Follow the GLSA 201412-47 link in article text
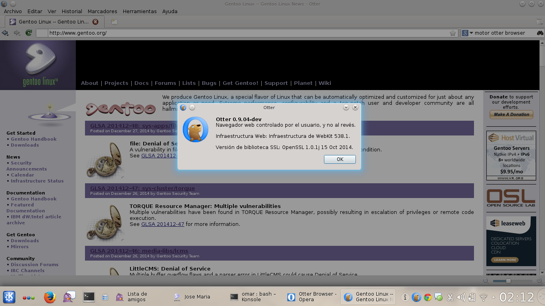 pyautogui.click(x=163, y=224)
